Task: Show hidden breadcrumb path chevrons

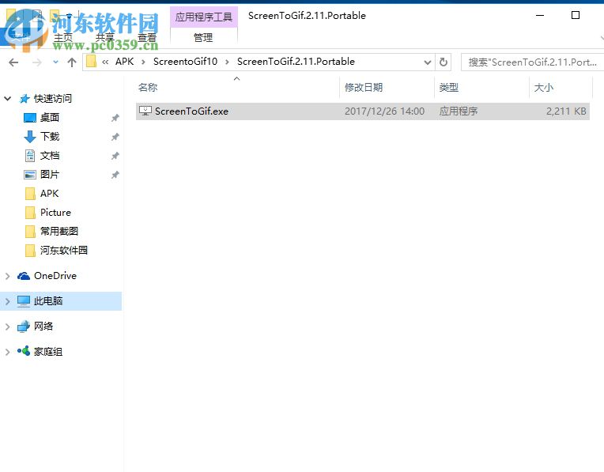Action: pyautogui.click(x=105, y=62)
